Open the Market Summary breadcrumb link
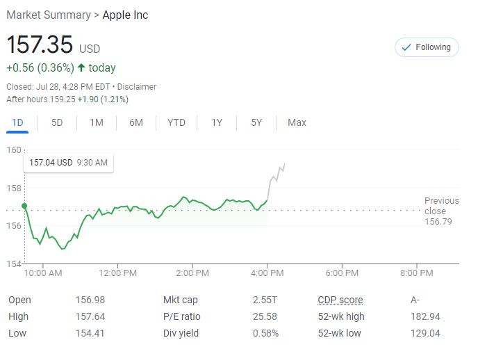 [48, 15]
